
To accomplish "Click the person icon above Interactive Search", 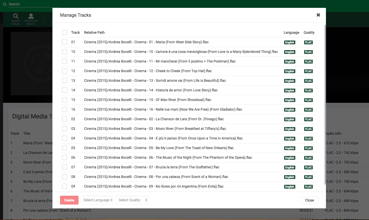I will click(x=31, y=16).
